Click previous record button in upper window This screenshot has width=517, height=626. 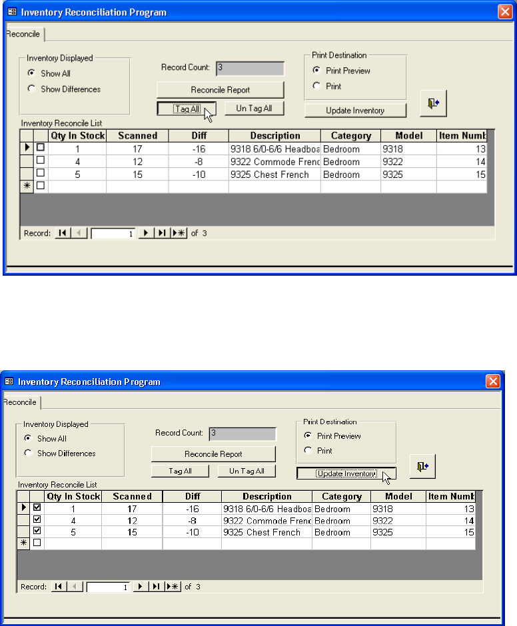point(79,233)
